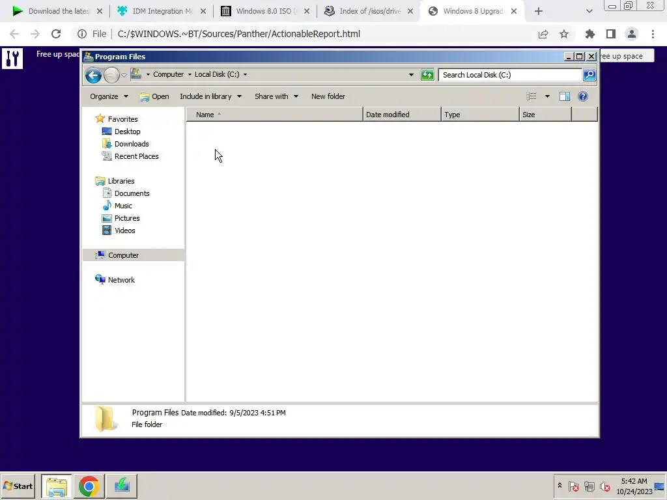Click Open in the Explorer toolbar
667x500 pixels.
154,96
